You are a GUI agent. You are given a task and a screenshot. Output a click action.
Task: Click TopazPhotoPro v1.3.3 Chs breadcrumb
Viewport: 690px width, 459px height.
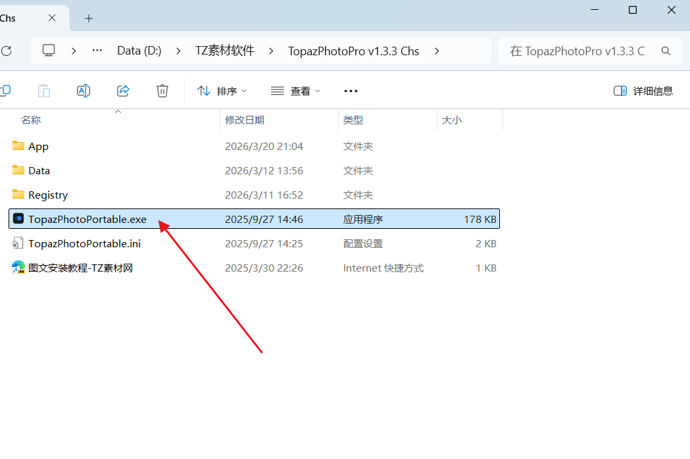[353, 51]
